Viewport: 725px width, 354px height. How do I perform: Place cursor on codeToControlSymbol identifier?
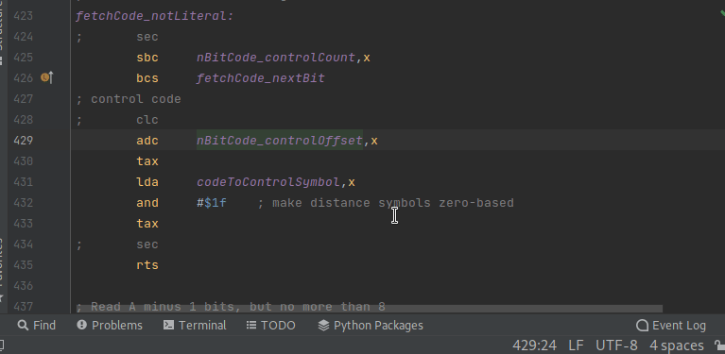(x=268, y=182)
